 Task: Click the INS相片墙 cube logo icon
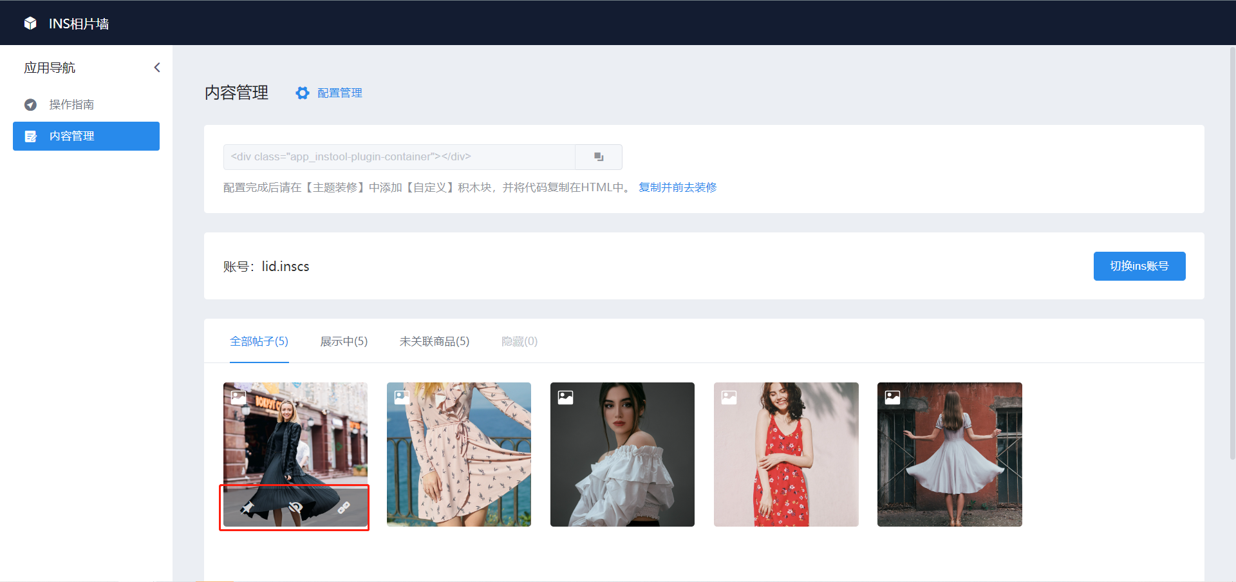tap(30, 23)
